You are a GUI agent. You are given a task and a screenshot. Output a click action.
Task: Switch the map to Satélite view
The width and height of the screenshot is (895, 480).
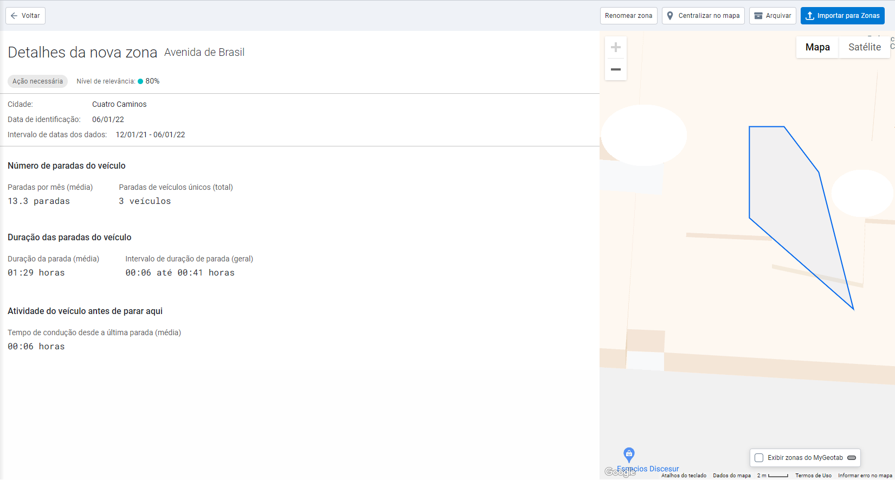[864, 47]
